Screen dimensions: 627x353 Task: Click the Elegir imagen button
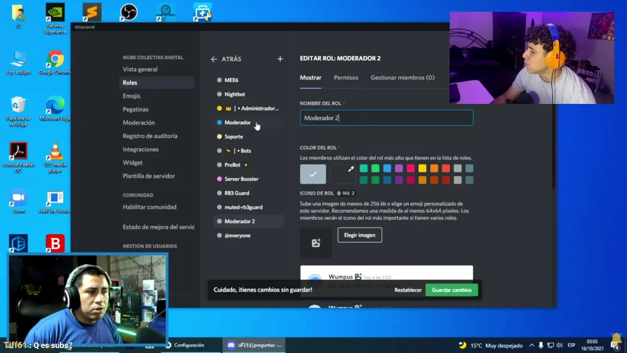point(360,235)
